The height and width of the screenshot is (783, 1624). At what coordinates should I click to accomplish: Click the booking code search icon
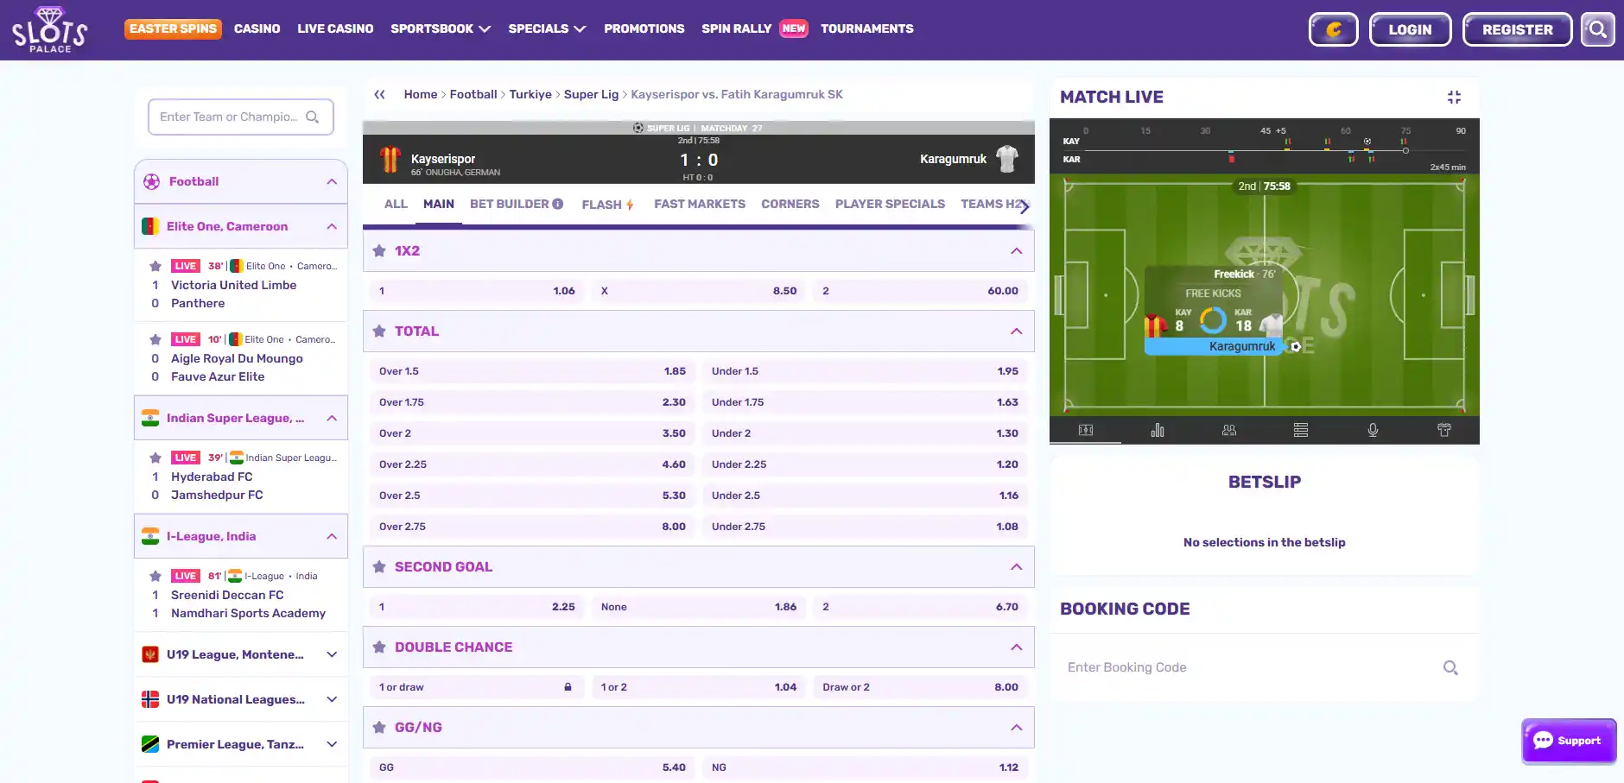[1450, 667]
